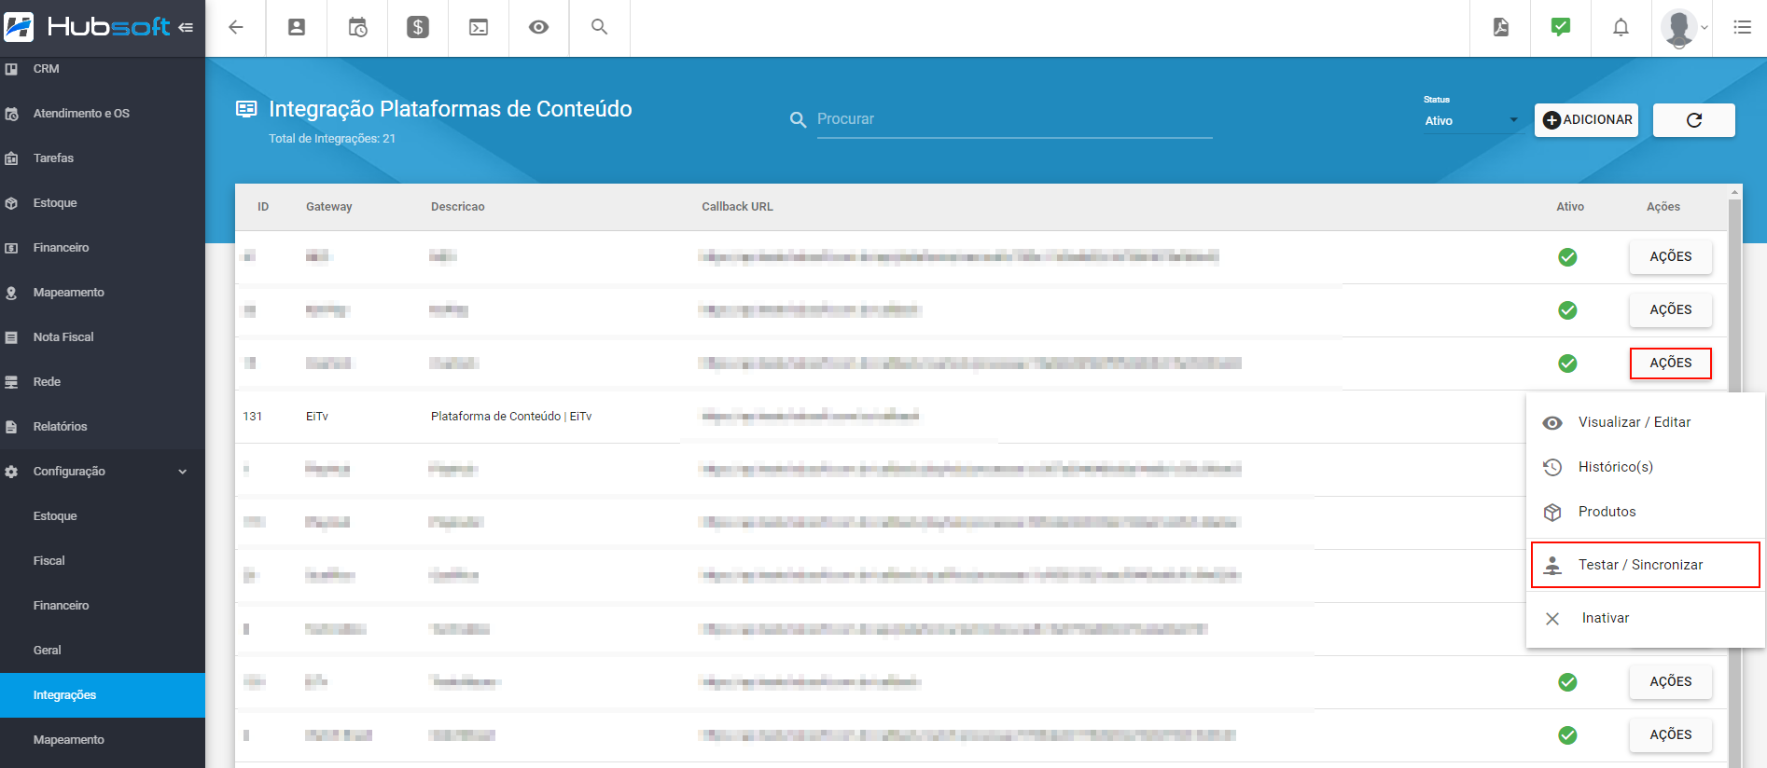This screenshot has width=1767, height=768.
Task: Go back with the left arrow
Action: click(x=236, y=27)
